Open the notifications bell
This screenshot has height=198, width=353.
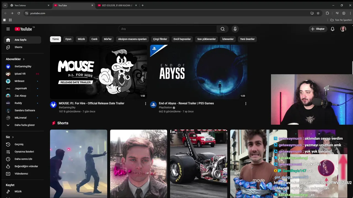tap(333, 29)
